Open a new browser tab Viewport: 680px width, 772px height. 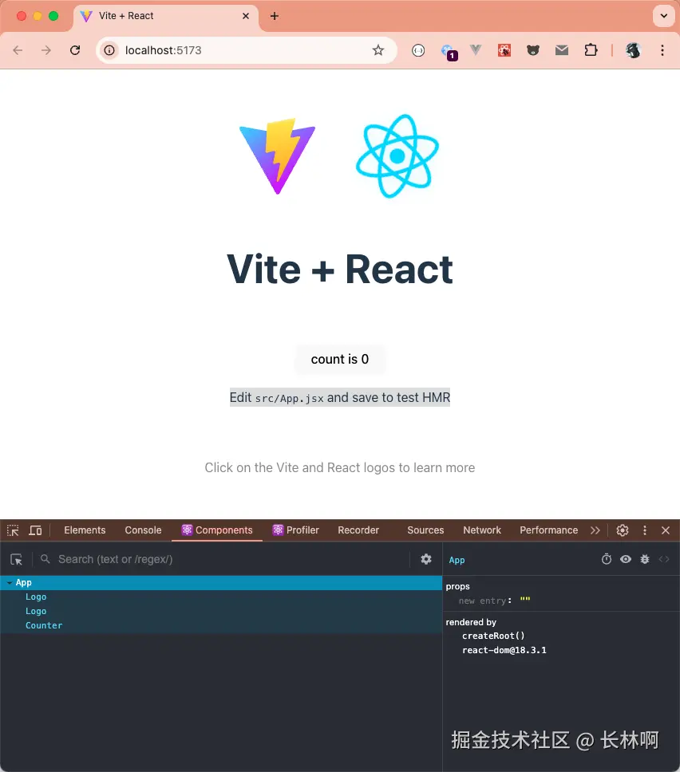275,16
